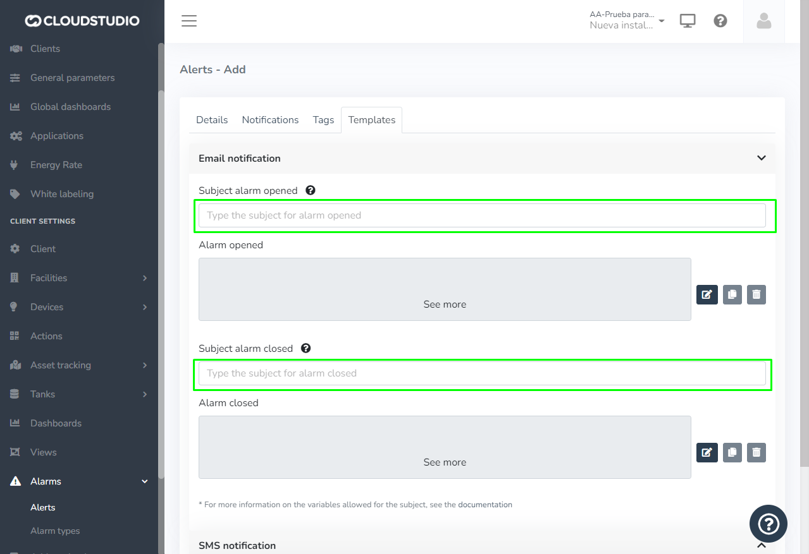Image resolution: width=809 pixels, height=554 pixels.
Task: Open the floating help button
Action: 768,524
